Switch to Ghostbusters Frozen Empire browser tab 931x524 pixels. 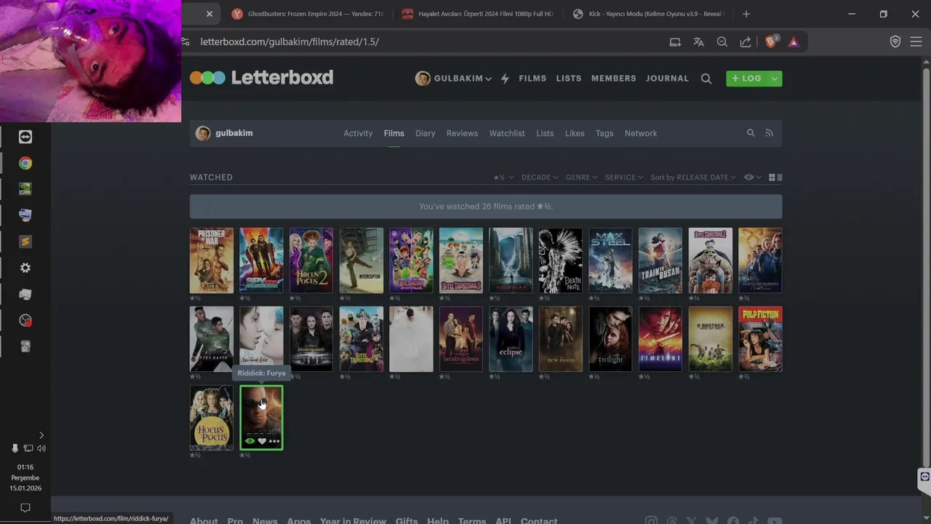tap(308, 14)
